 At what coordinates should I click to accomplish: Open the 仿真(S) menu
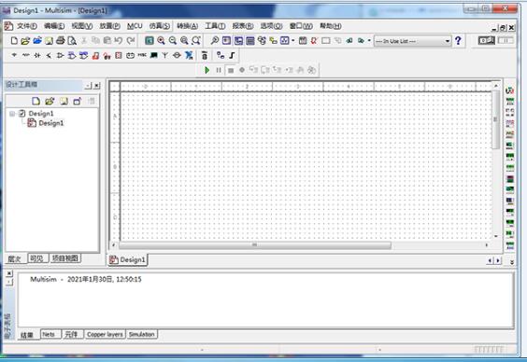(159, 26)
